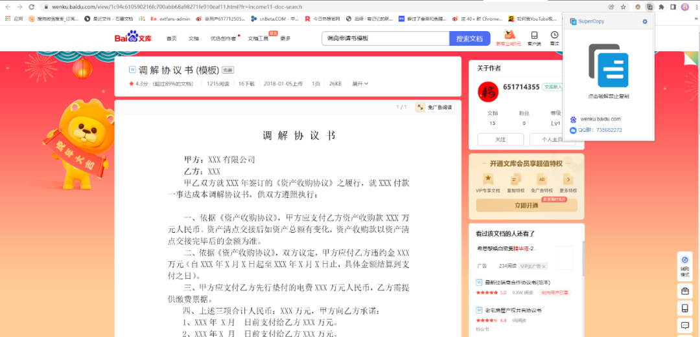Screen dimensions: 700x337
Task: Click the briefcase icon in right floating bar
Action: coord(684,292)
